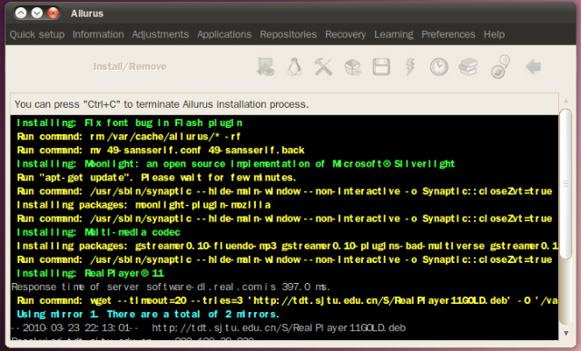
Task: Click the scrollbar up arrow
Action: [566, 101]
